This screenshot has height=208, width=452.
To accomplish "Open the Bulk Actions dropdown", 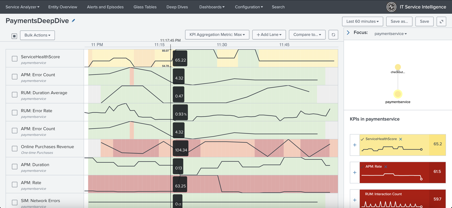I will point(37,35).
